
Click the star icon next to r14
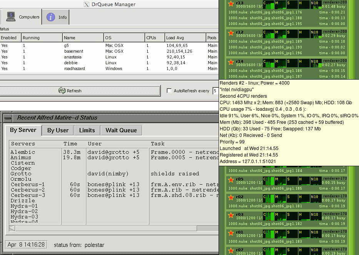(x=231, y=62)
